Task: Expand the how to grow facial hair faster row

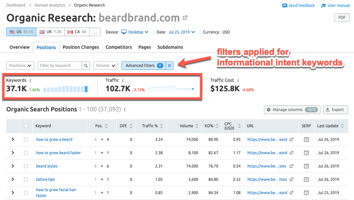Action: [x=13, y=193]
